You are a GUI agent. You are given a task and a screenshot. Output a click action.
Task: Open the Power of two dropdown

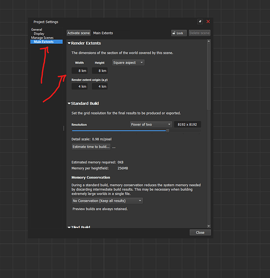[151, 125]
